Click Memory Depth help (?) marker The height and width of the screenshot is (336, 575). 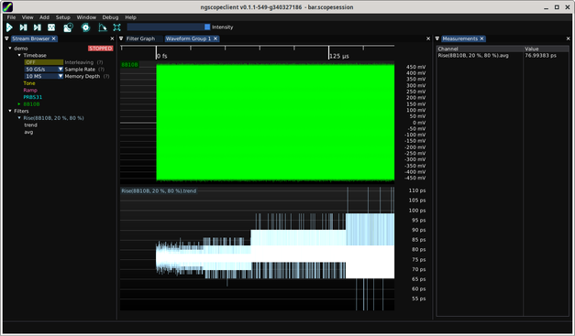[x=106, y=76]
